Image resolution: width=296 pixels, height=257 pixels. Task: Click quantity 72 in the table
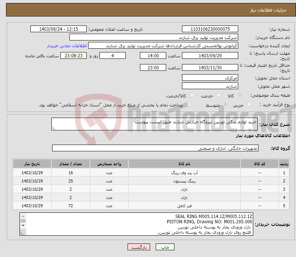coord(71,206)
